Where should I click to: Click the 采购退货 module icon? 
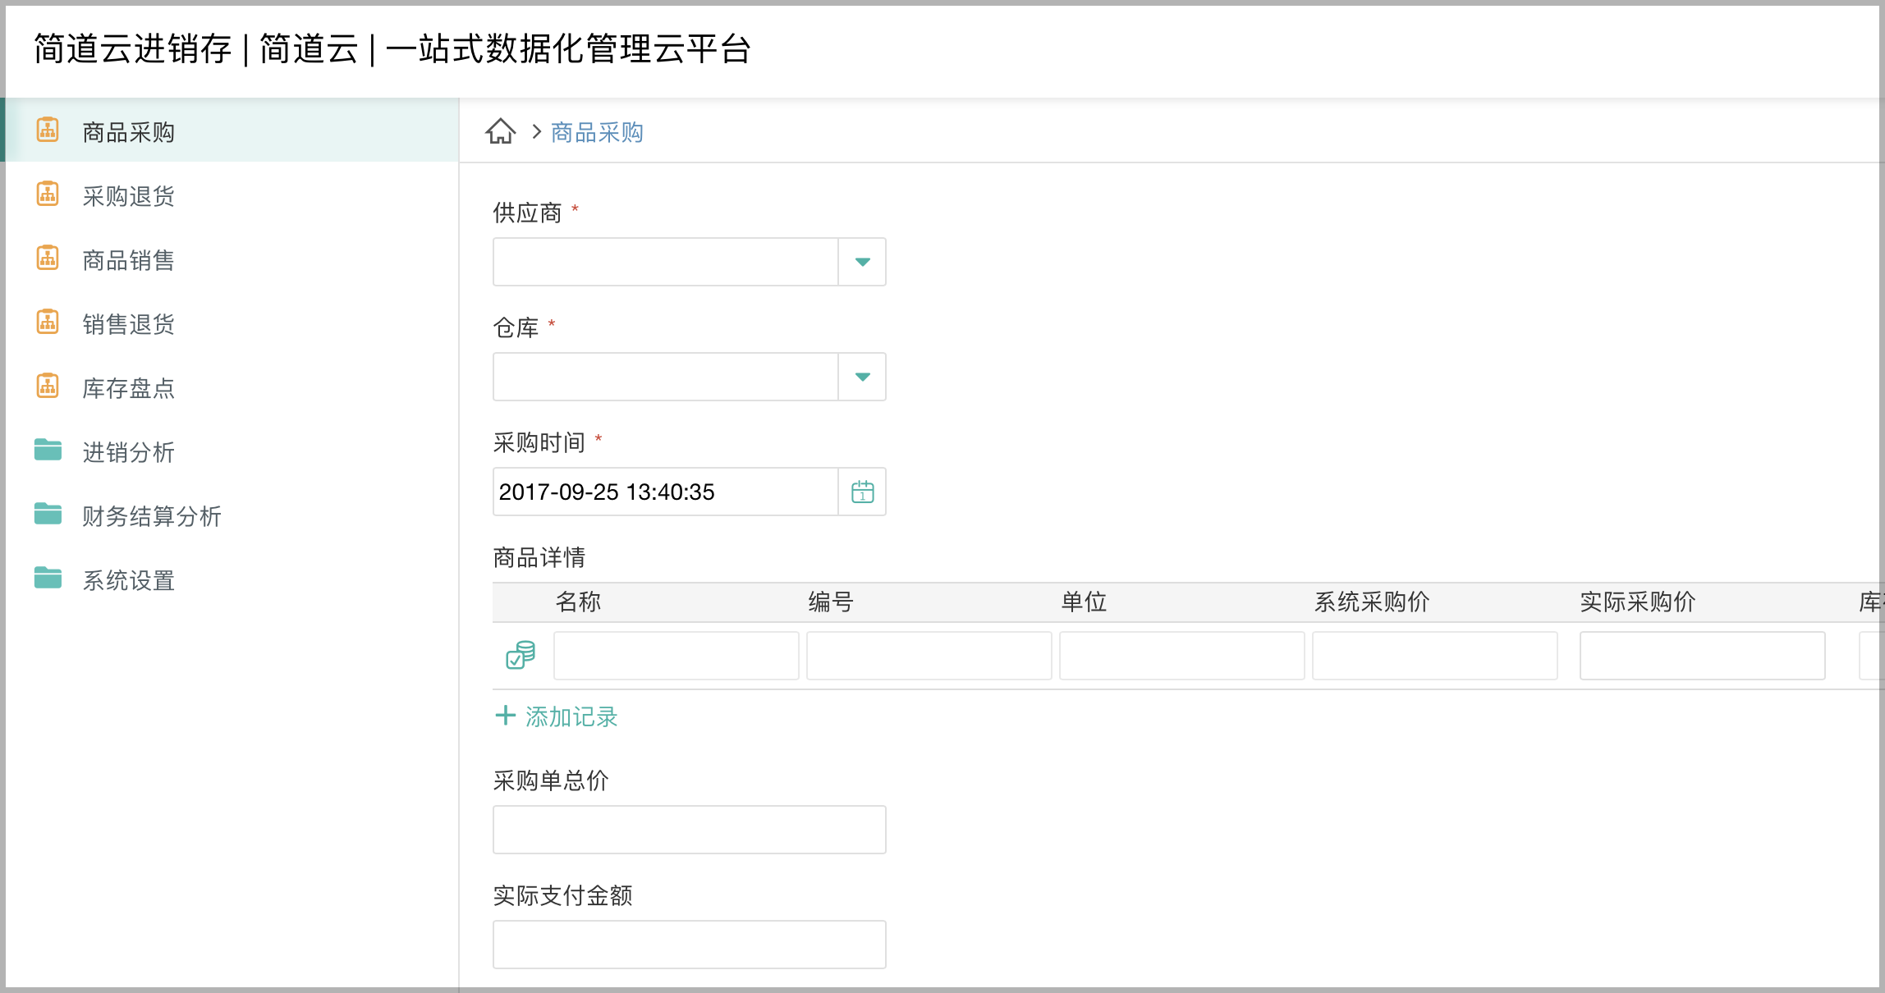point(48,195)
